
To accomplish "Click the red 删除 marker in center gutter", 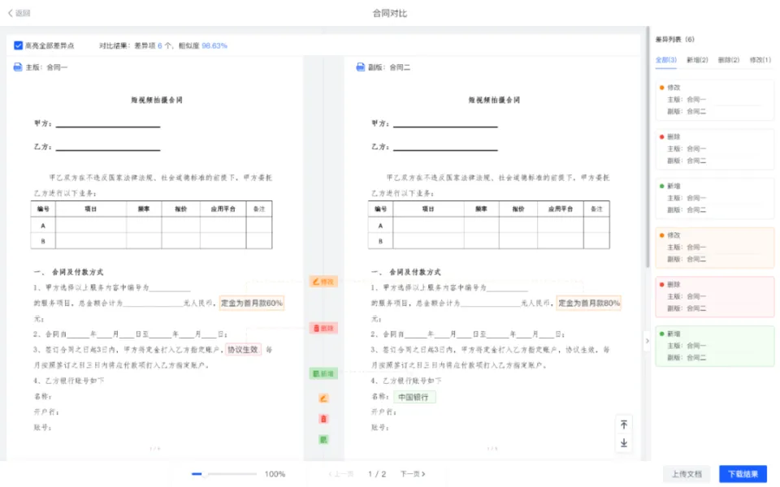I will [323, 328].
